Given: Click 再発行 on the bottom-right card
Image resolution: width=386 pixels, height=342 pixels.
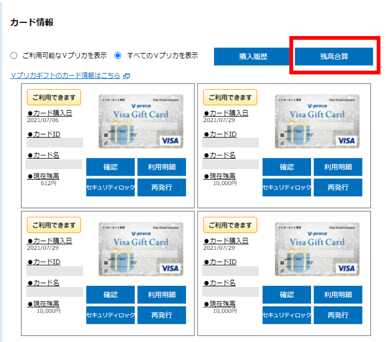Looking at the screenshot, I should click(338, 315).
